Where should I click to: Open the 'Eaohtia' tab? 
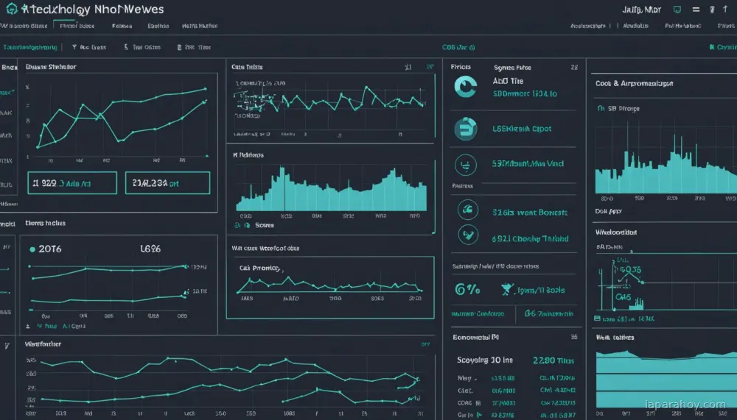pyautogui.click(x=158, y=26)
